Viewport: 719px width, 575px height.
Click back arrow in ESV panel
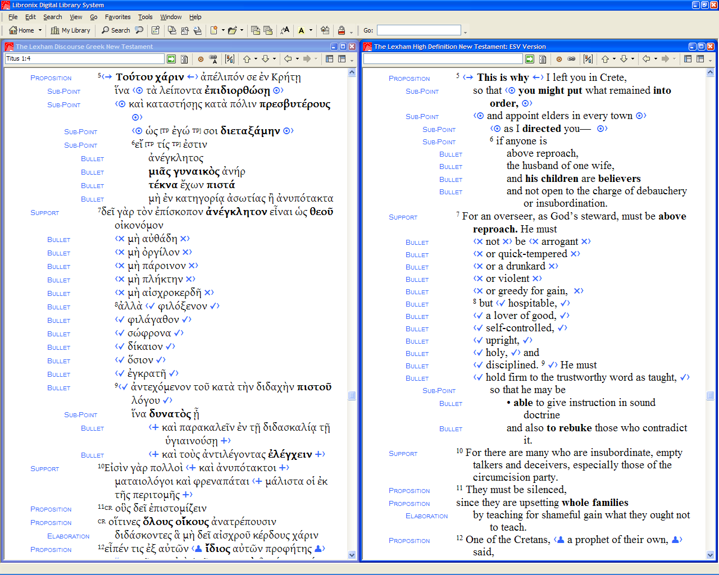click(x=646, y=58)
